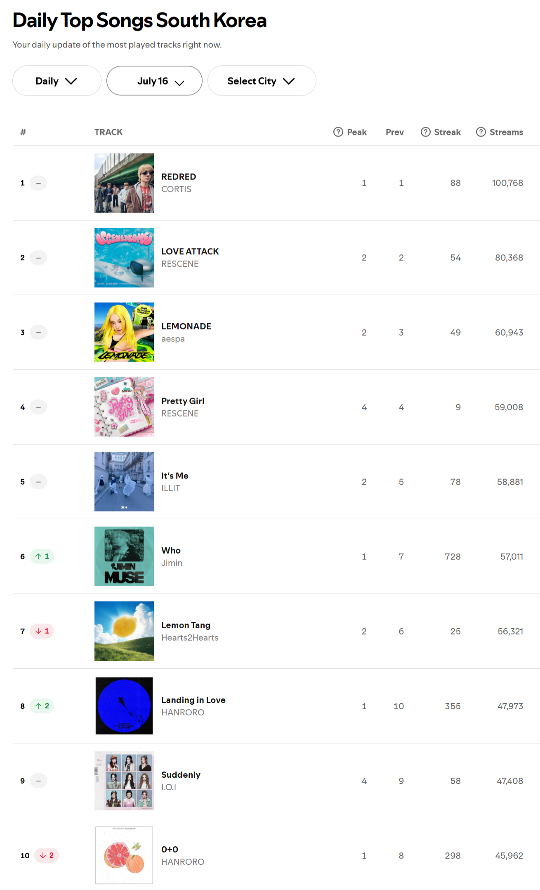
Task: Click the down-2 rank badge for 0+0
Action: (x=47, y=855)
